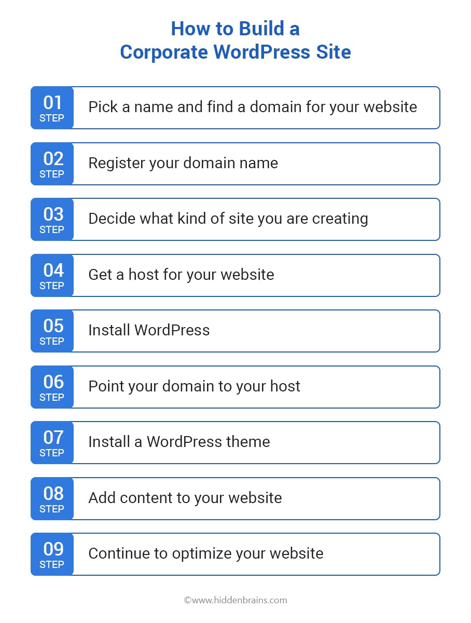Select the 09 STEP badge

(52, 554)
